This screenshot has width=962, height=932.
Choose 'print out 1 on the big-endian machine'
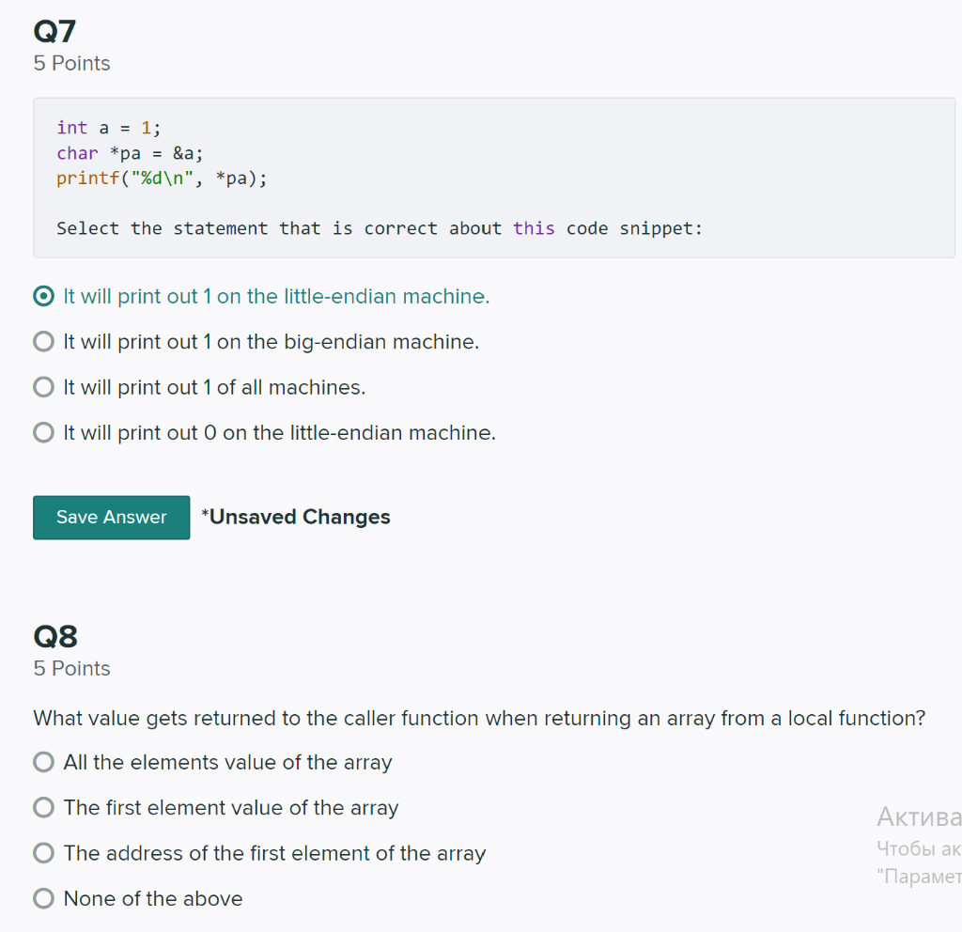click(x=43, y=342)
